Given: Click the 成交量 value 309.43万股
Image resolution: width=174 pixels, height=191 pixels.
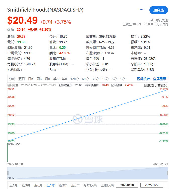Looking at the screenshot, I should pos(107,36).
